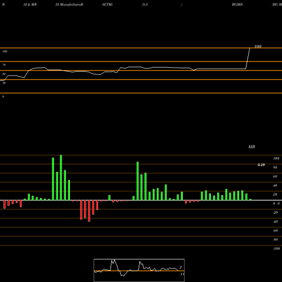This screenshot has width=282, height=282.
Task: Click the '-60' histogram axis label
Action: click(275, 231)
